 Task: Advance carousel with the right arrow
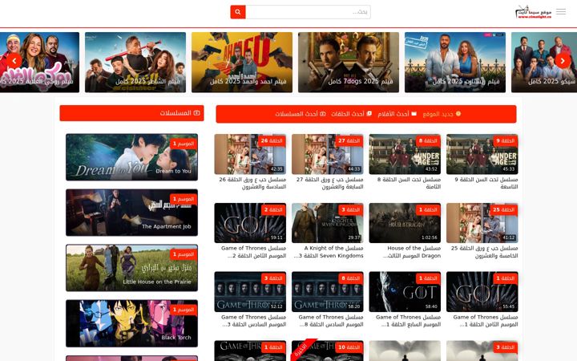point(563,60)
